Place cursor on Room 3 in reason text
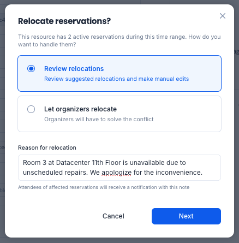 pyautogui.click(x=34, y=163)
